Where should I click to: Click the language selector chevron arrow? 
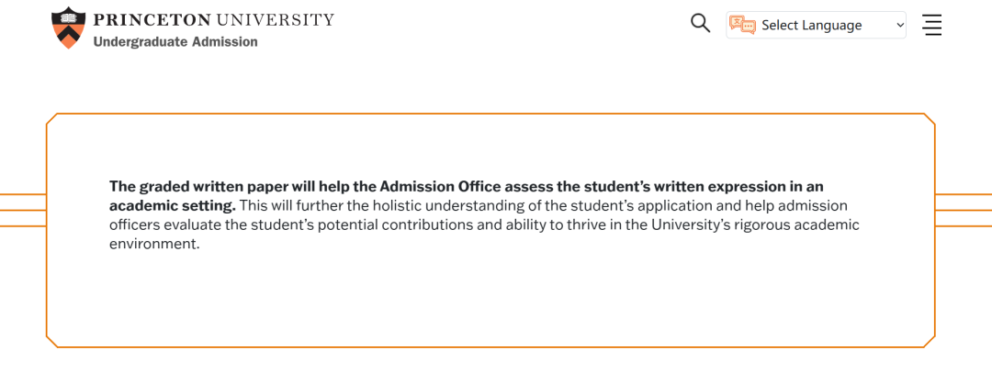click(899, 26)
